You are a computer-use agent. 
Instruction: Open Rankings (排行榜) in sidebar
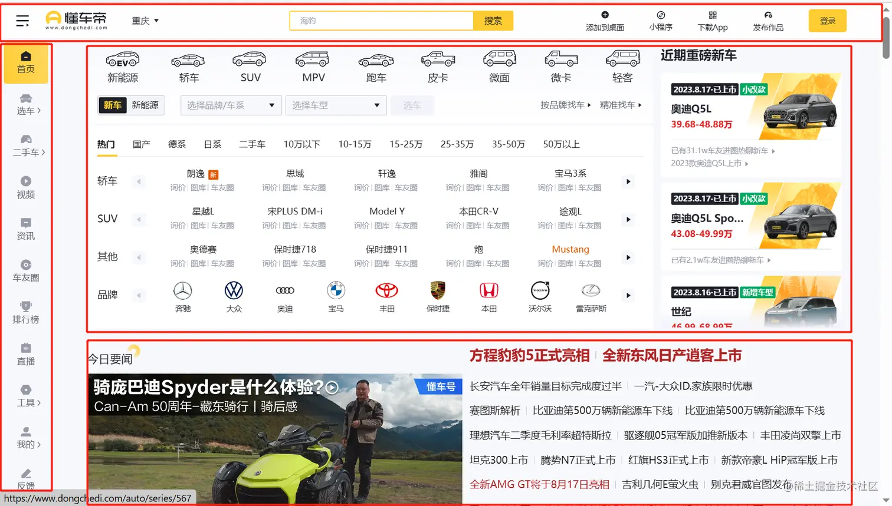point(26,313)
